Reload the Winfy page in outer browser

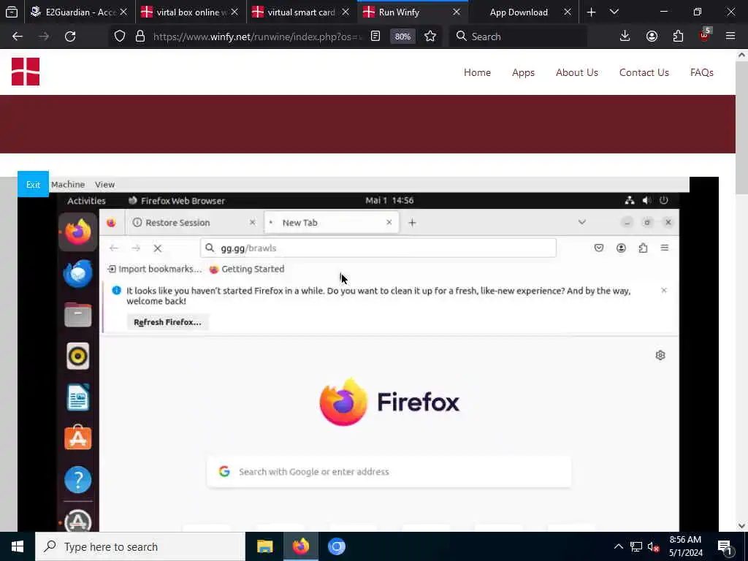coord(70,37)
